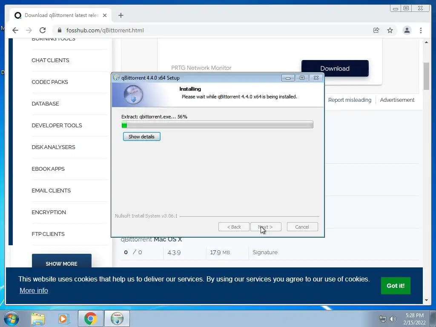Go back in Chrome browser
The width and height of the screenshot is (436, 327).
15,30
